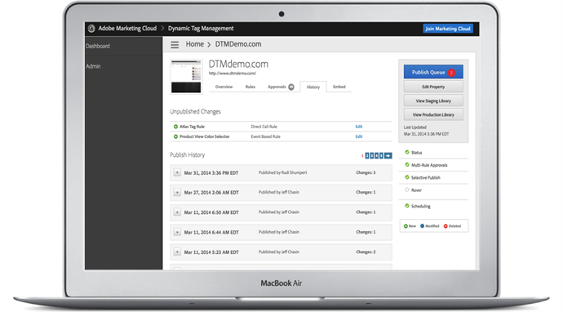Click the Multi-Rule Approvals label
The image size is (563, 312).
click(429, 165)
